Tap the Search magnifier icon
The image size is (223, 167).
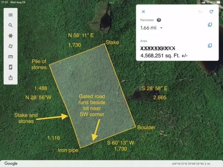(10, 25)
